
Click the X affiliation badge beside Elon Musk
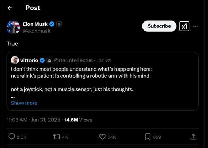(59, 24)
